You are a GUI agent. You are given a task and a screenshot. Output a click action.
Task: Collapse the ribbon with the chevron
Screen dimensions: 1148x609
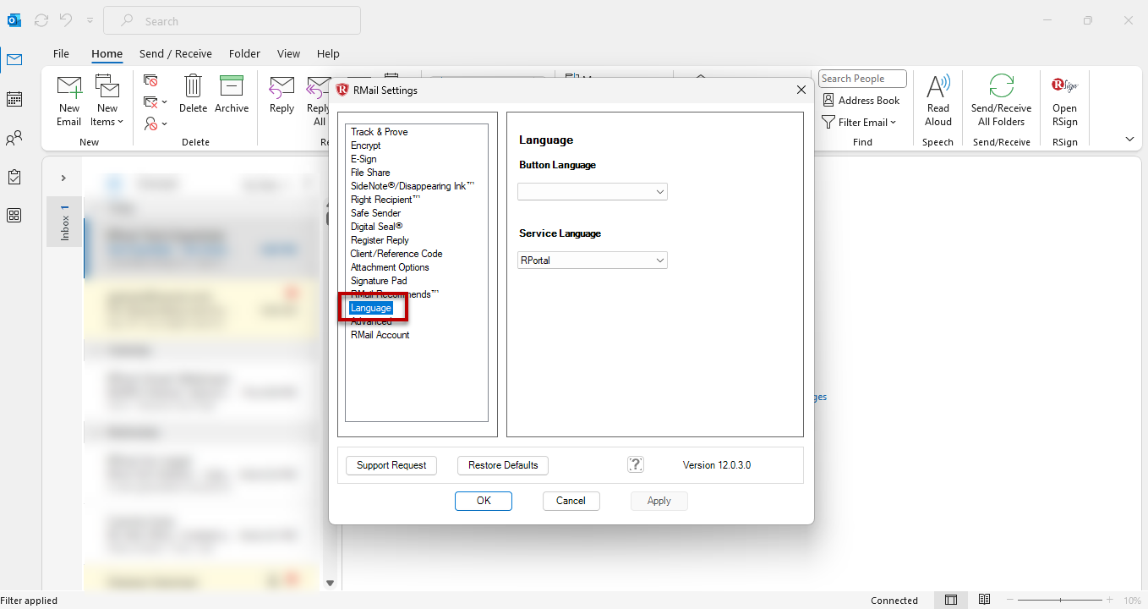click(x=1129, y=140)
